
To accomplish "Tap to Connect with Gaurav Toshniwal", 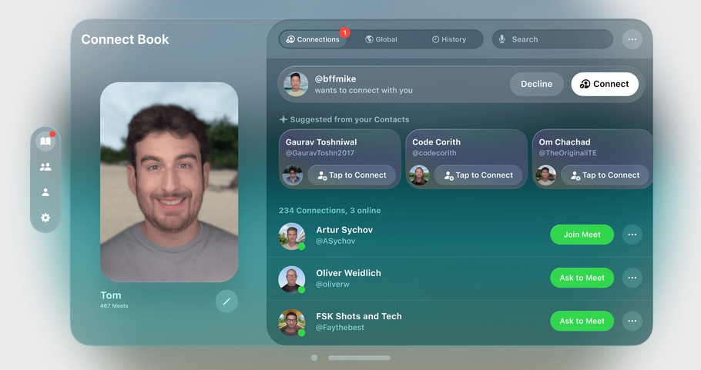I will 351,175.
